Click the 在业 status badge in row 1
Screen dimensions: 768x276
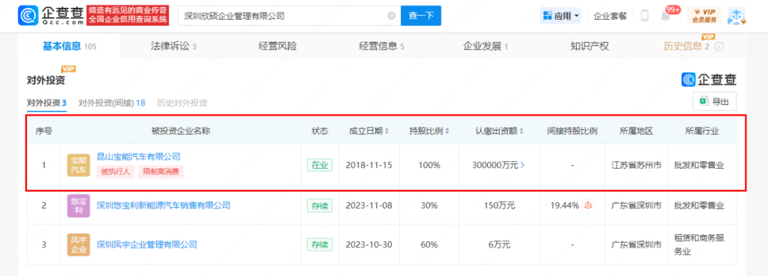coord(320,165)
